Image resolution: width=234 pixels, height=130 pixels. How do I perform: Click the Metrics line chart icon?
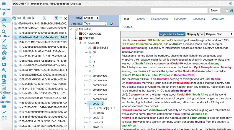click(x=4, y=112)
